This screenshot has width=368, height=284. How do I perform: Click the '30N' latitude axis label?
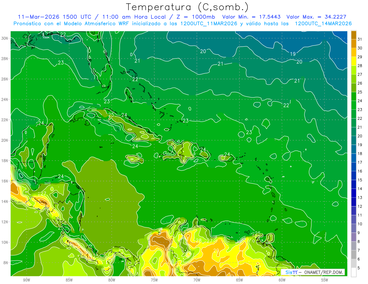(x=4, y=38)
